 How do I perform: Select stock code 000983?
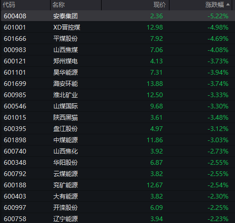coord(15,50)
